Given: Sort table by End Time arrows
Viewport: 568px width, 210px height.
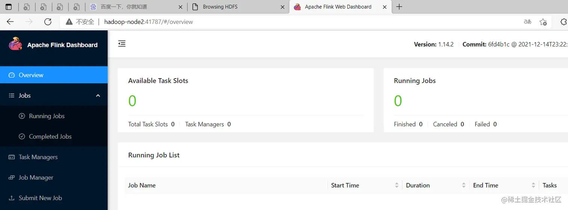Looking at the screenshot, I should (533, 185).
